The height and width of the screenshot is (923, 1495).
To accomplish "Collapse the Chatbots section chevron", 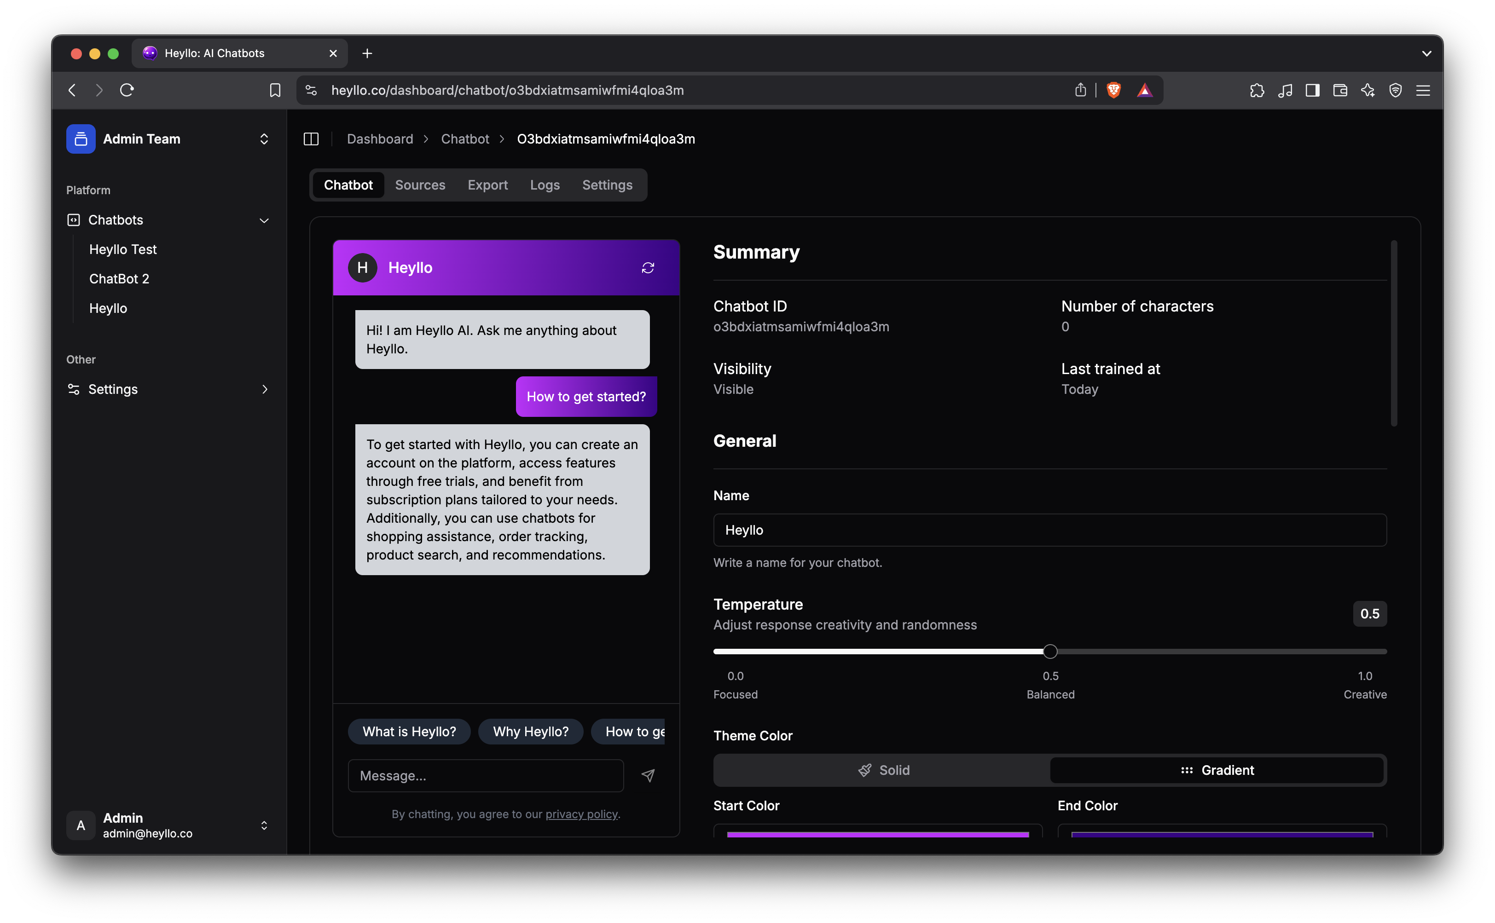I will coord(264,220).
